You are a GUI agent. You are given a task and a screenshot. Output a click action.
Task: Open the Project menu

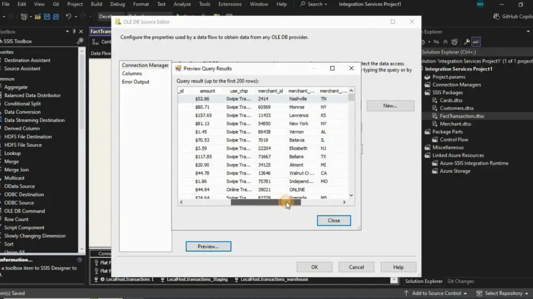pos(75,4)
